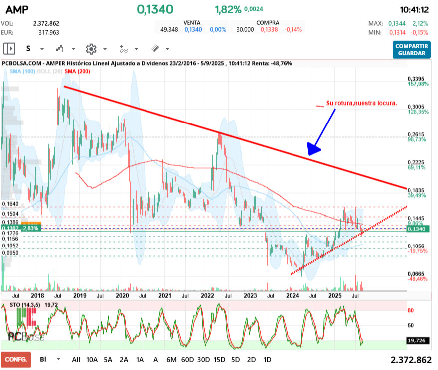Expand the indicators dropdown arrow
This screenshot has height=370, width=438.
pos(137,49)
